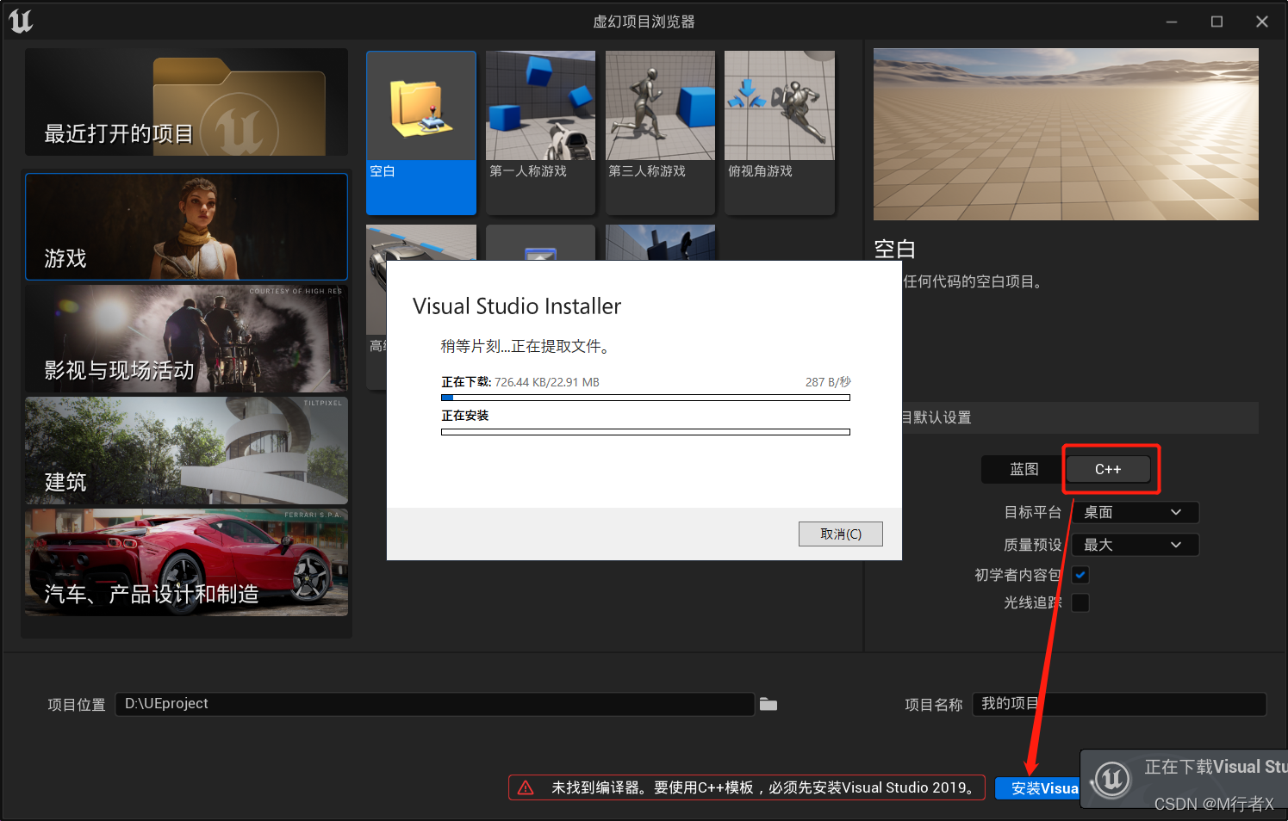Switch project type to C++

1108,469
